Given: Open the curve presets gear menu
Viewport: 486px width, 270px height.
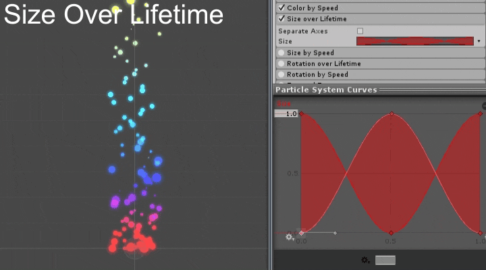Looking at the screenshot, I should (x=365, y=260).
